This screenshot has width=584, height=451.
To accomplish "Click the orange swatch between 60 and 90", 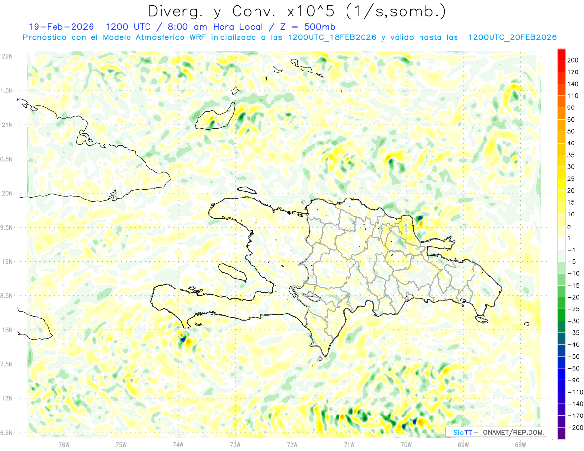I will 561,113.
